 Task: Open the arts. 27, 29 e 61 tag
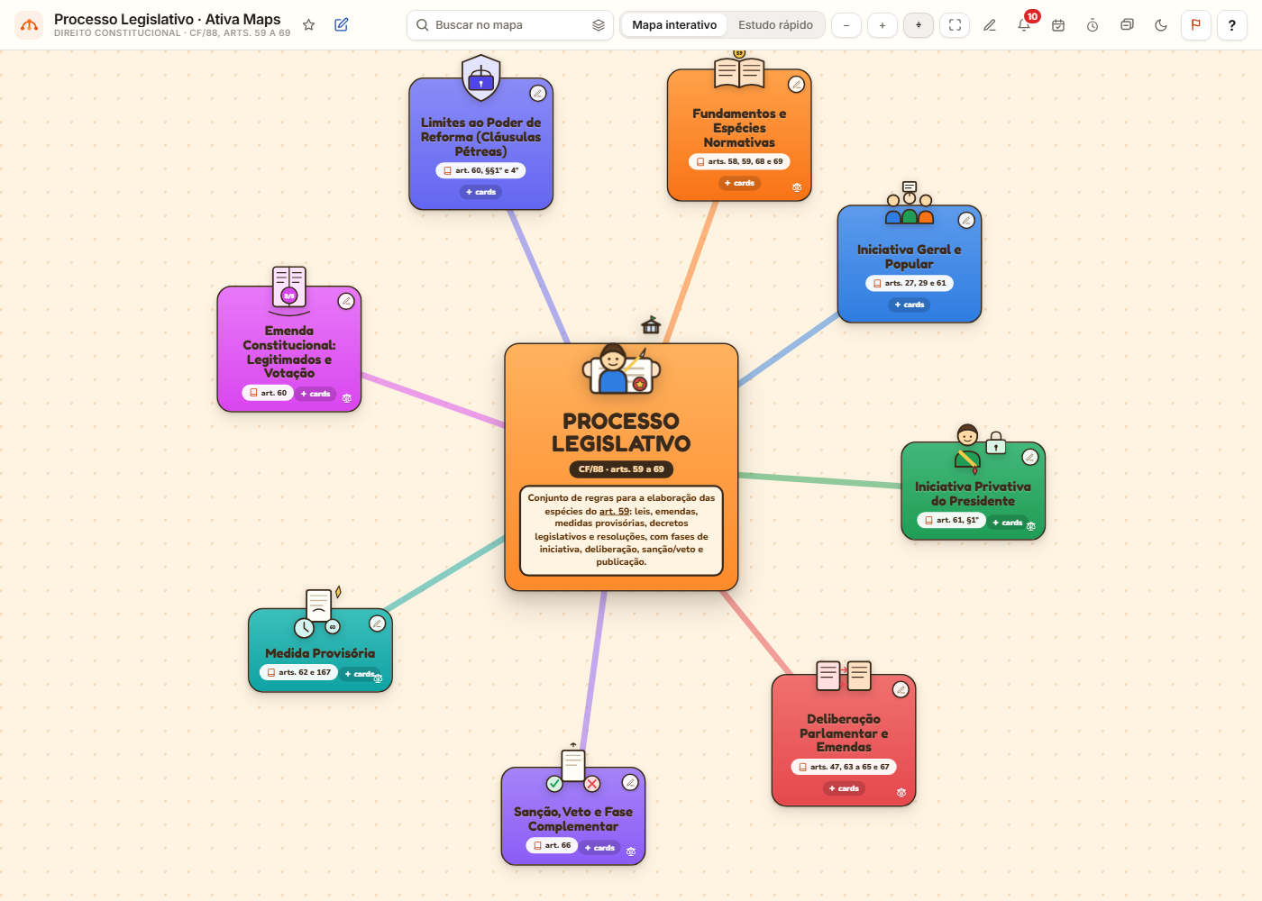(910, 283)
